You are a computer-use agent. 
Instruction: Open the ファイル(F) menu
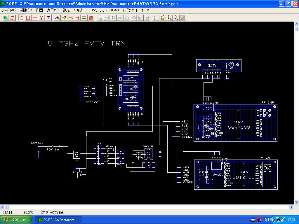click(9, 10)
